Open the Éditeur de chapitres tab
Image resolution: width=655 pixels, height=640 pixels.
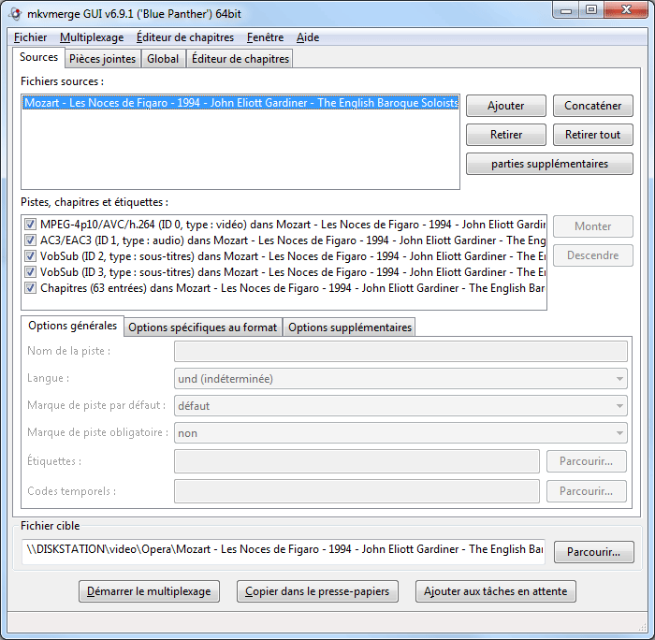tap(240, 59)
